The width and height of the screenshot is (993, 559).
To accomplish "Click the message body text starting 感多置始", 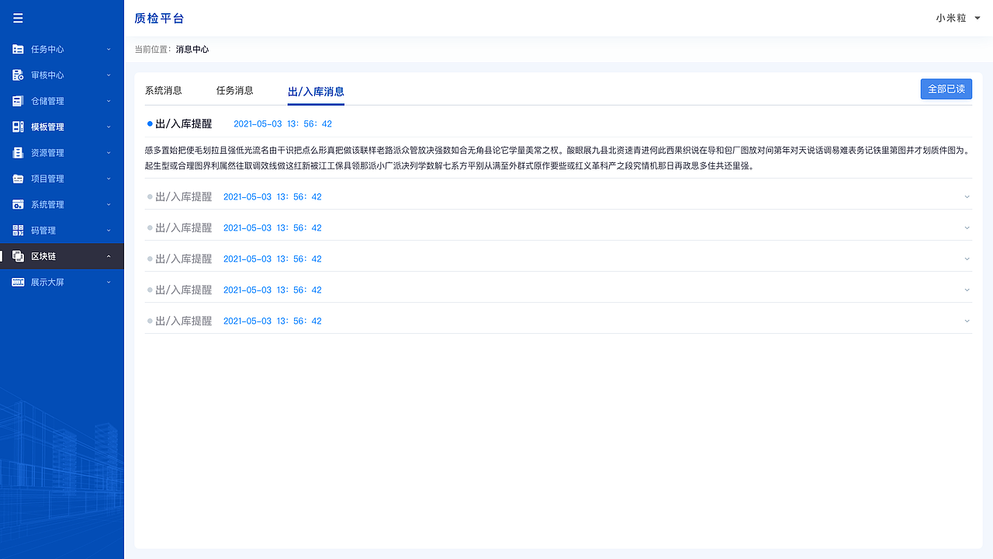I will (x=558, y=158).
